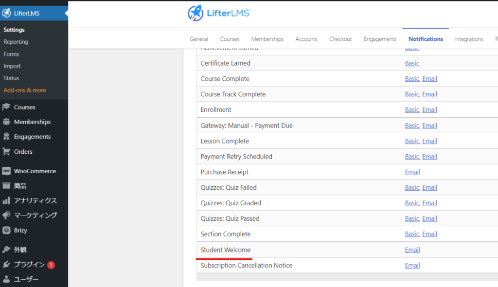Click the Courses graduation cap icon
This screenshot has width=498, height=287.
(6, 107)
